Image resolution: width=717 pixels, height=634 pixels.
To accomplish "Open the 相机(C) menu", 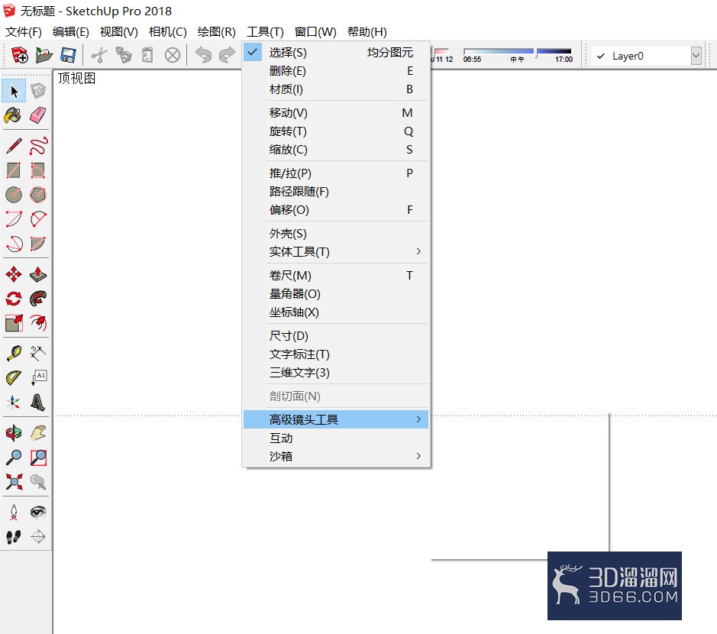I will point(167,31).
